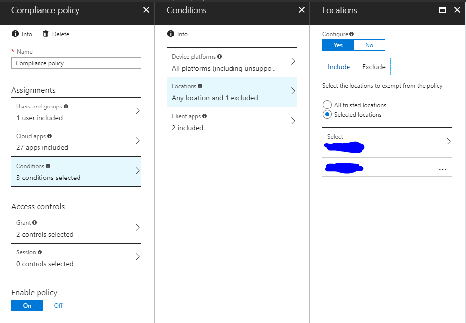
Task: Select the All trusted locations radio button
Action: click(327, 104)
